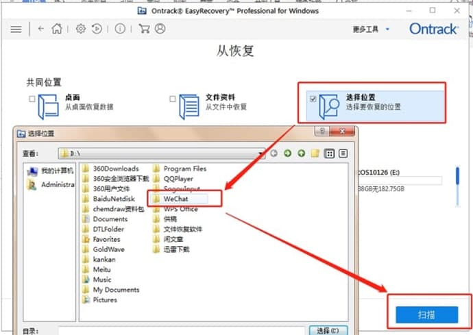
Task: Go back with the arrow icon
Action: click(x=40, y=29)
